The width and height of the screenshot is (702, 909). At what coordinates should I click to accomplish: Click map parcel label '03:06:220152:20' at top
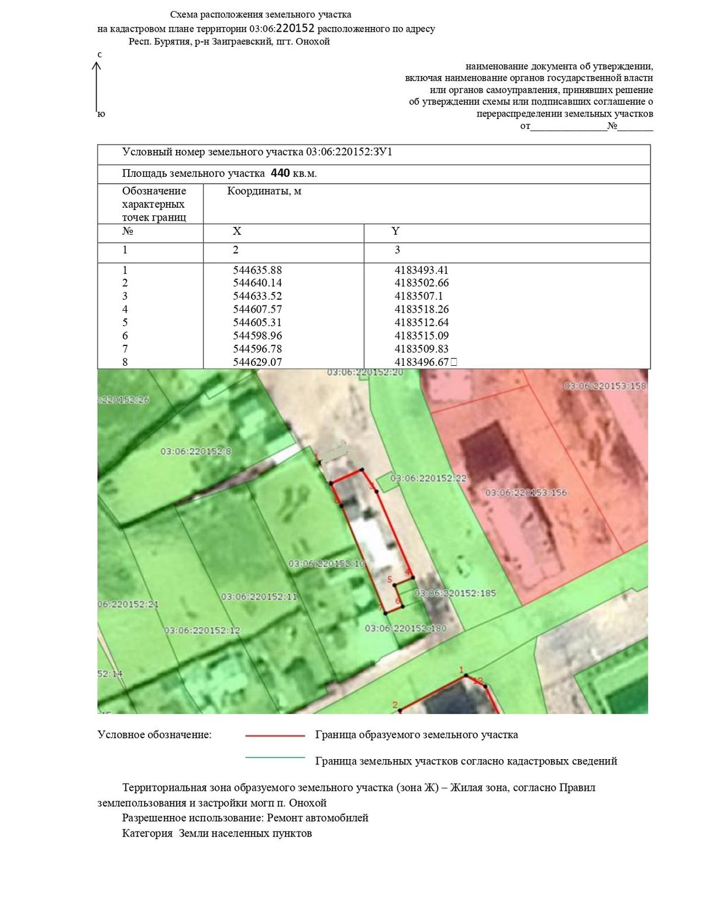[365, 372]
